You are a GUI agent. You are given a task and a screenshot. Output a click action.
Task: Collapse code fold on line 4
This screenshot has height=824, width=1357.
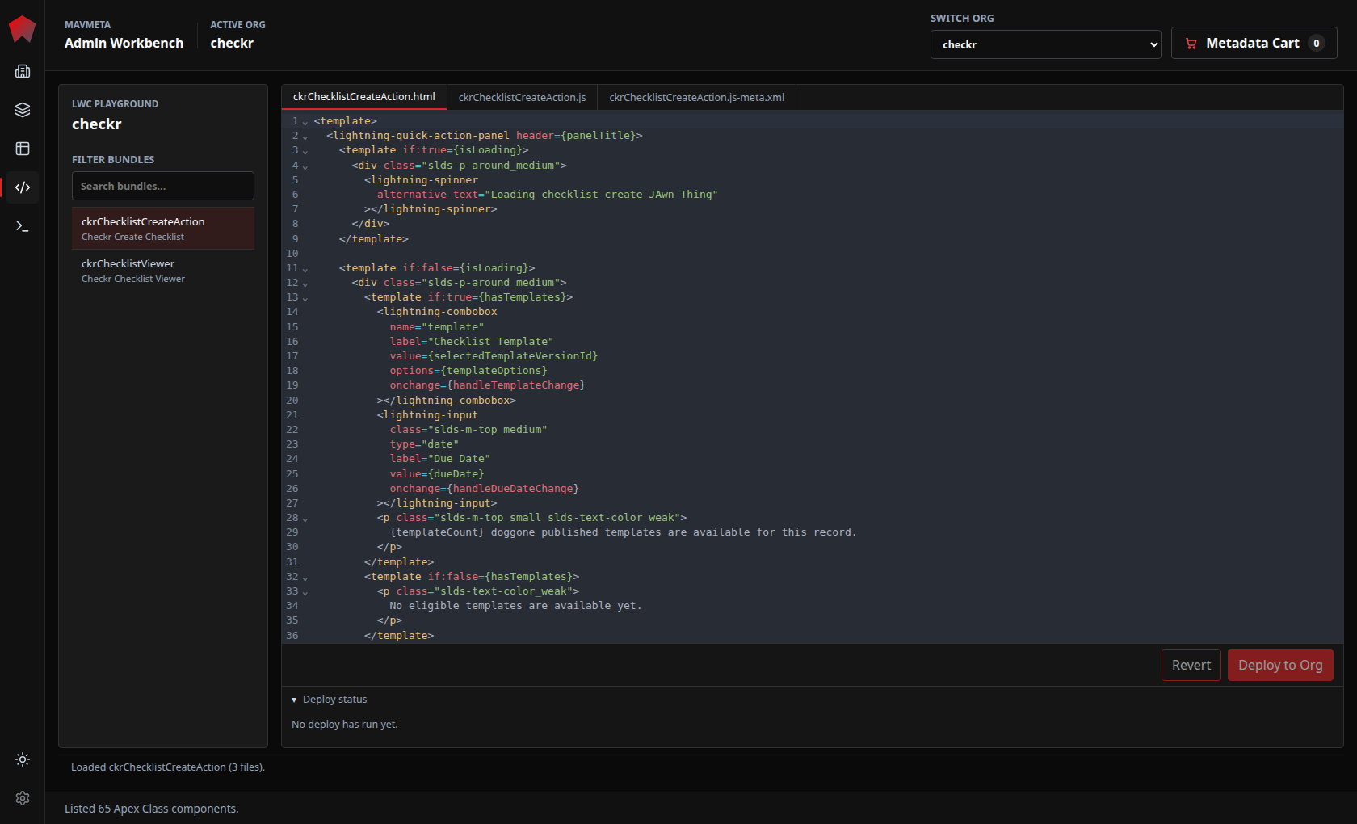pyautogui.click(x=305, y=166)
